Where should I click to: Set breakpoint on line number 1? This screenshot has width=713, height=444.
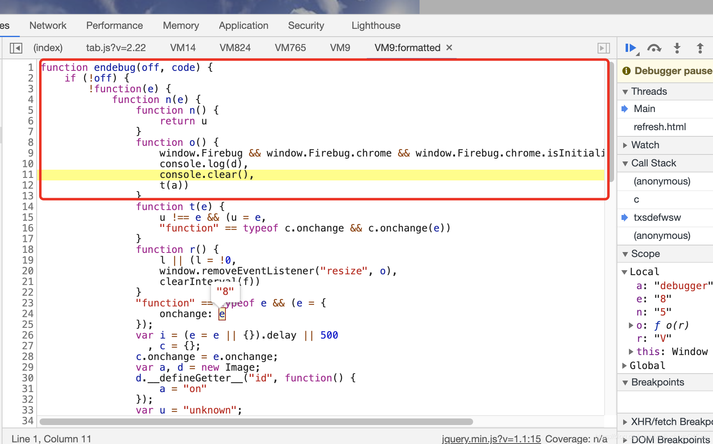[x=30, y=68]
